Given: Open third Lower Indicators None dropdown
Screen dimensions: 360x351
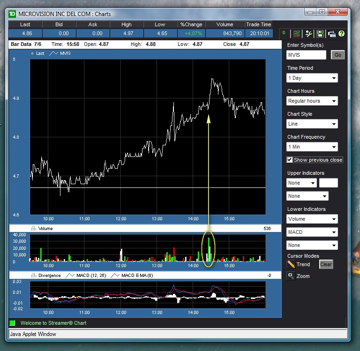Looking at the screenshot, I should click(312, 245).
